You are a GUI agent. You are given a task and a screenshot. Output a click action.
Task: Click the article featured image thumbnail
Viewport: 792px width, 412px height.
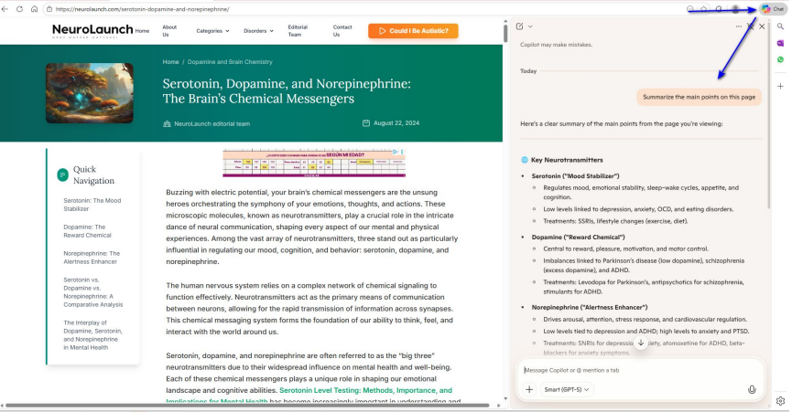pyautogui.click(x=90, y=93)
